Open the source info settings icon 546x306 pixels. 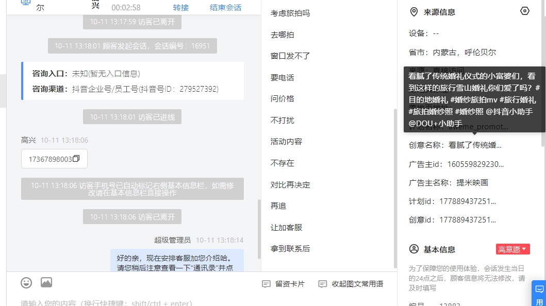(x=524, y=11)
